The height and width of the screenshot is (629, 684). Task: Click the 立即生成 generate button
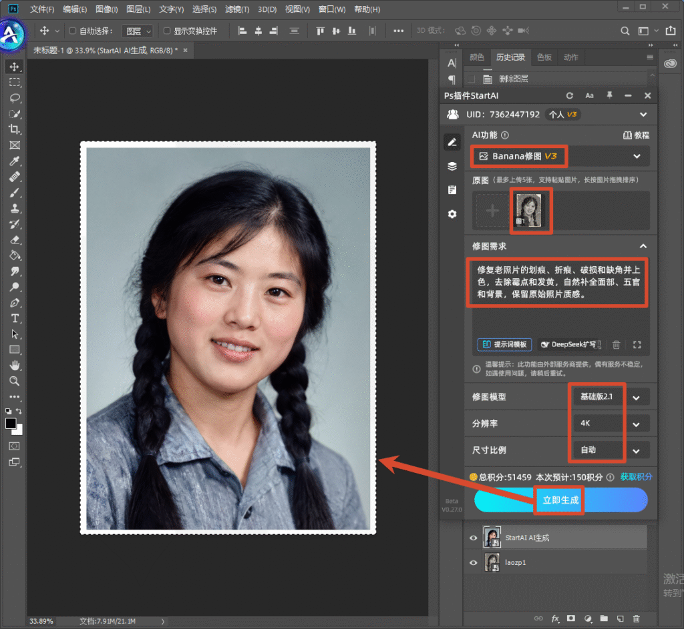[560, 500]
